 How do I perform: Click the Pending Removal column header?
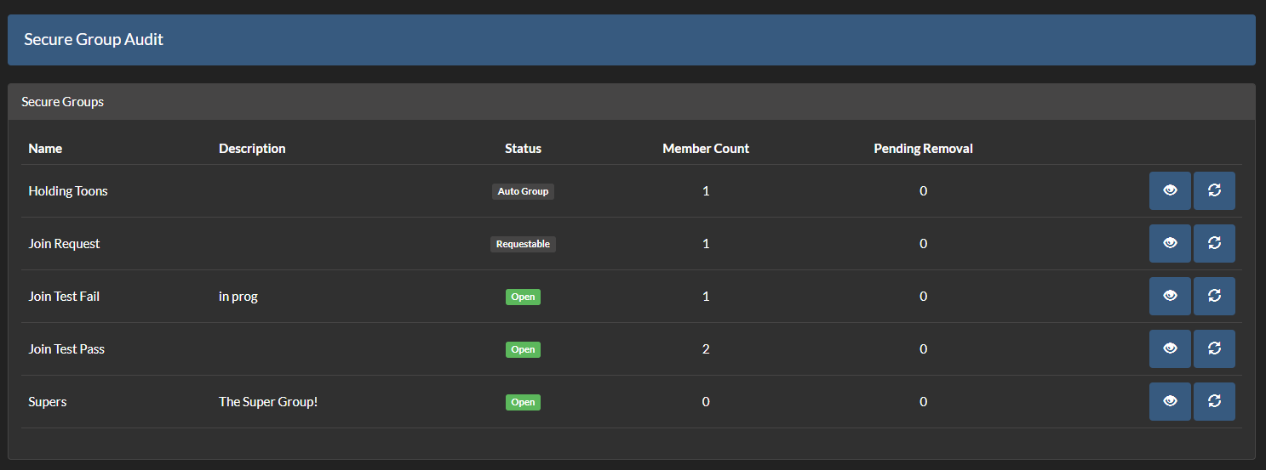(x=923, y=149)
